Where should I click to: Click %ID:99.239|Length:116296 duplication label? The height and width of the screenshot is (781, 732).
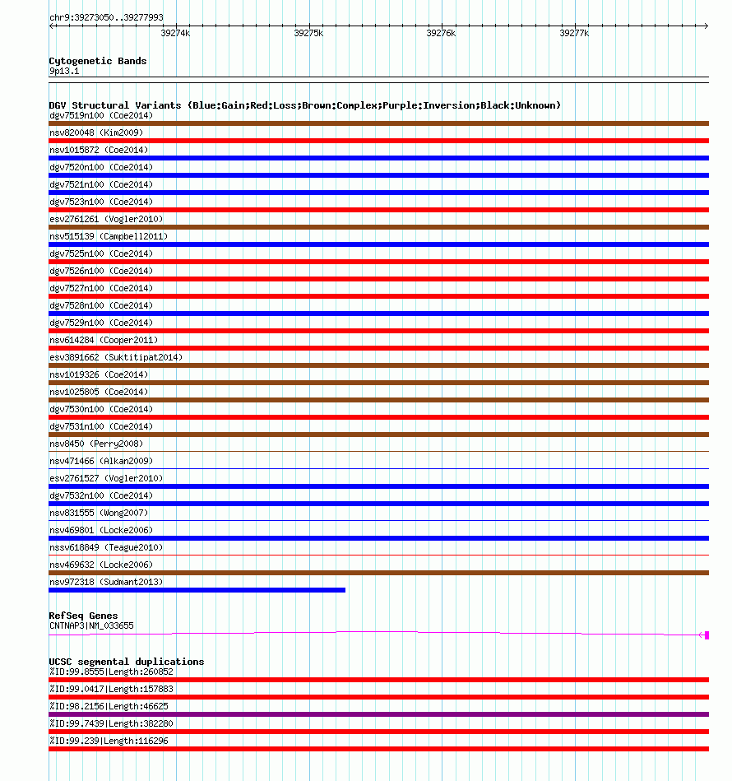point(109,741)
